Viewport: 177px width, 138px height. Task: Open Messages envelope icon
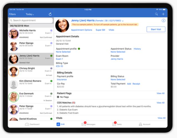tap(84, 124)
